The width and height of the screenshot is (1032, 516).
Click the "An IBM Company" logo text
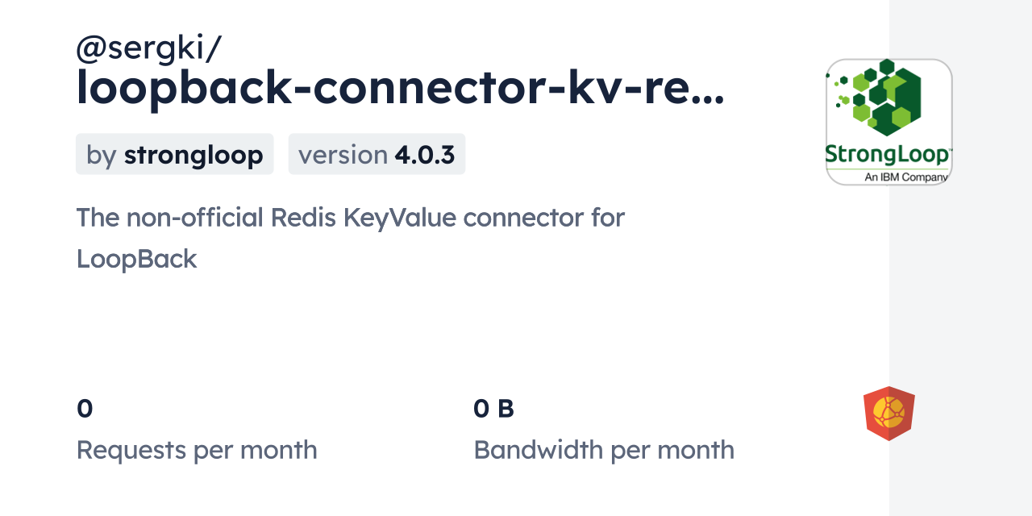click(905, 177)
